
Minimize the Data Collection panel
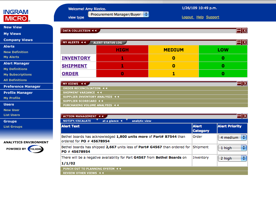point(239,31)
